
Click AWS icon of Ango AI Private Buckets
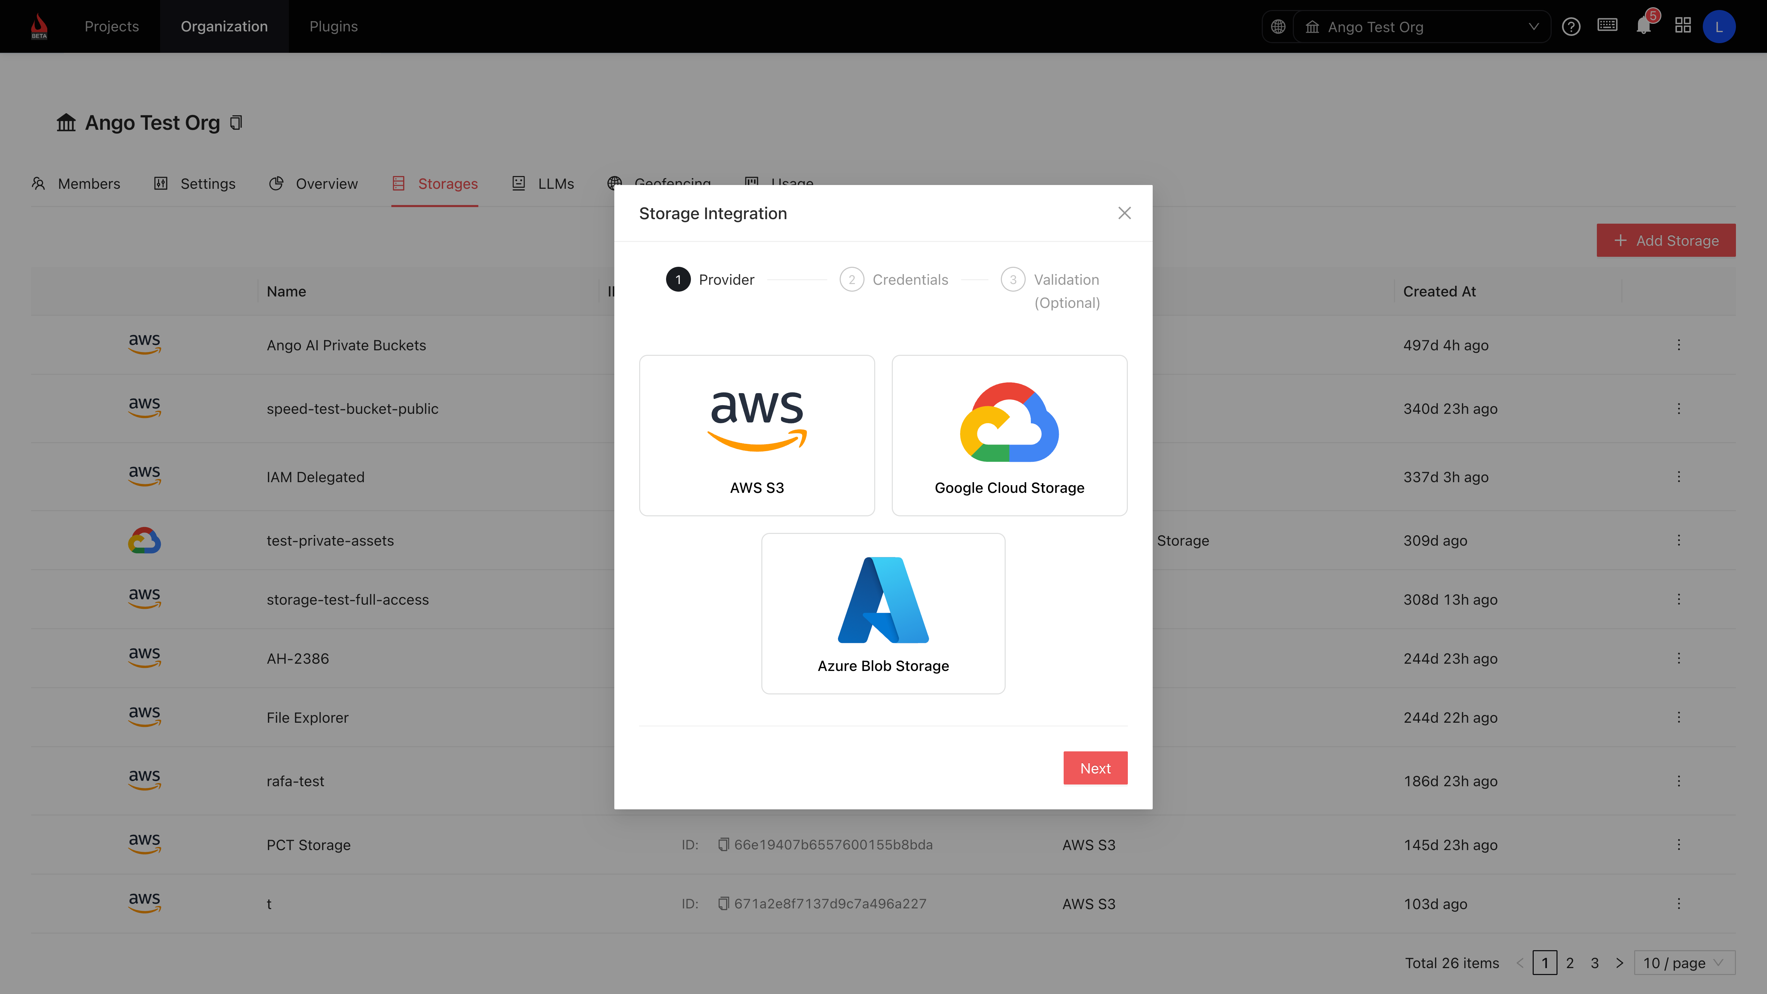[145, 344]
